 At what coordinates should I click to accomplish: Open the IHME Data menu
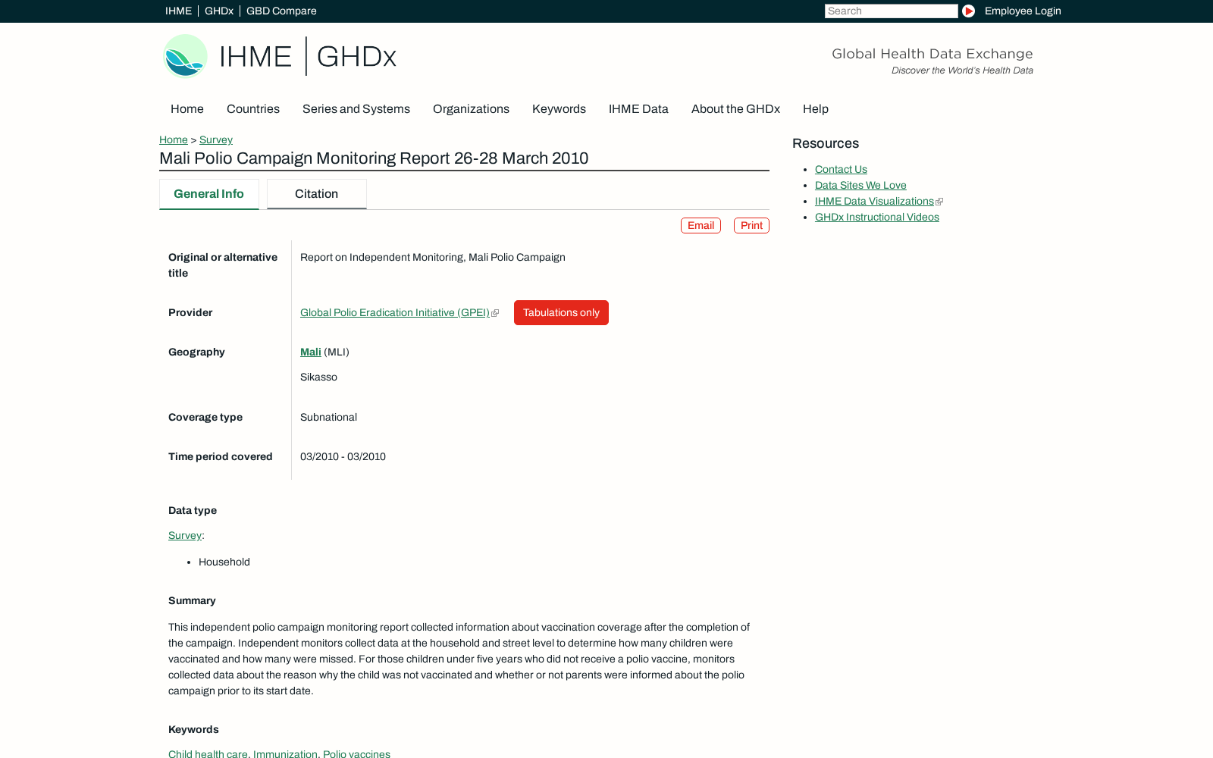click(638, 109)
